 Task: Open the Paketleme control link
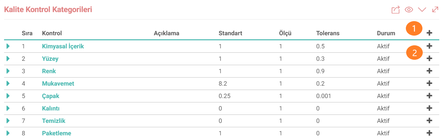pyautogui.click(x=57, y=133)
